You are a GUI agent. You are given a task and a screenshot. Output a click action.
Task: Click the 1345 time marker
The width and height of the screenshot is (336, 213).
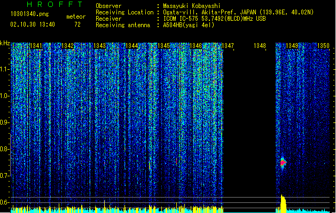click(x=163, y=46)
